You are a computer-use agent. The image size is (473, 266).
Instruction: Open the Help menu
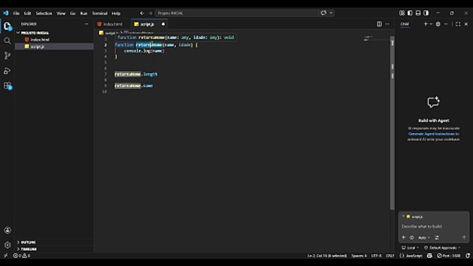click(116, 13)
